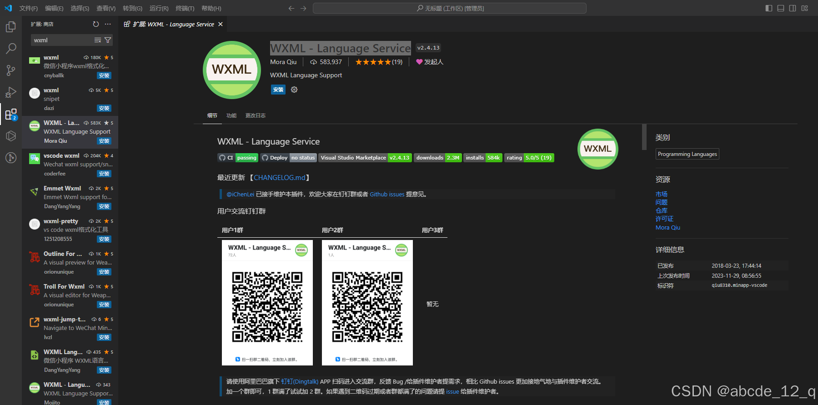The width and height of the screenshot is (818, 405).
Task: Open the Explorer view in activity bar
Action: coord(11,27)
